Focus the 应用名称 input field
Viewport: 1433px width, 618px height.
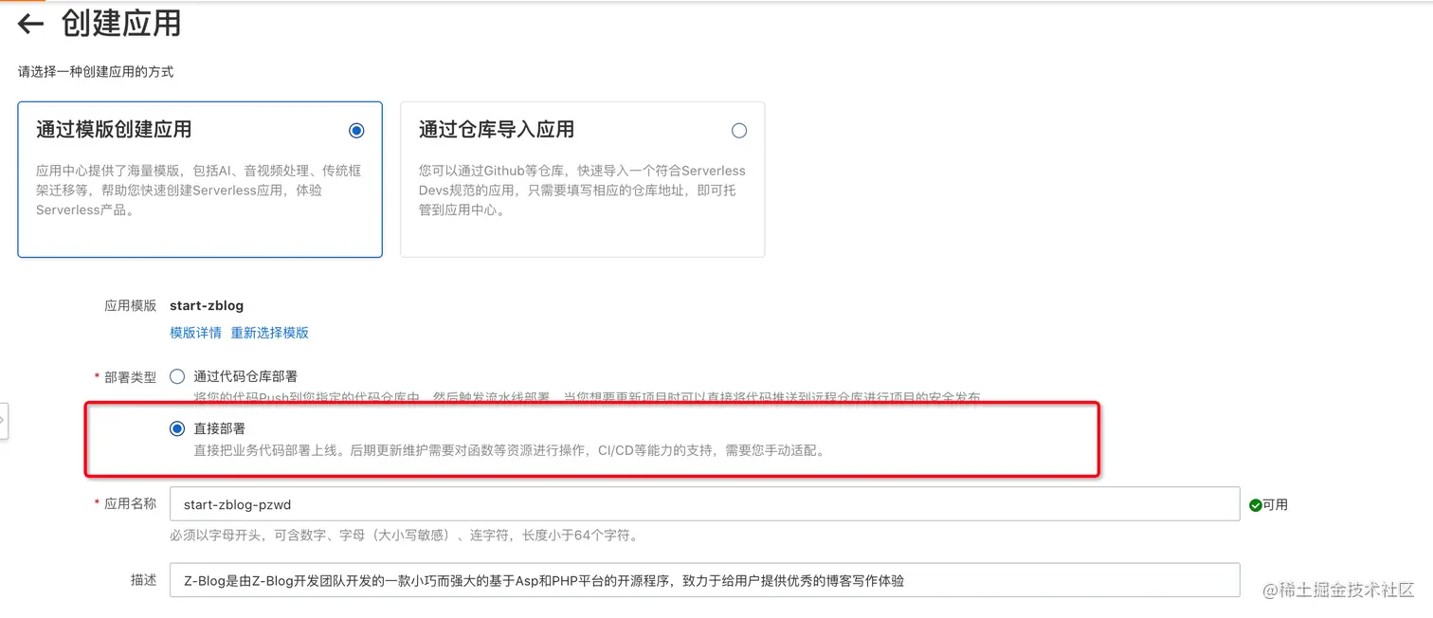704,504
